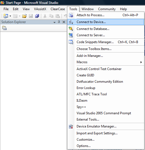The image size is (145, 150).
Task: Open Visual Studio 2005 Command Prompt
Action: click(106, 113)
